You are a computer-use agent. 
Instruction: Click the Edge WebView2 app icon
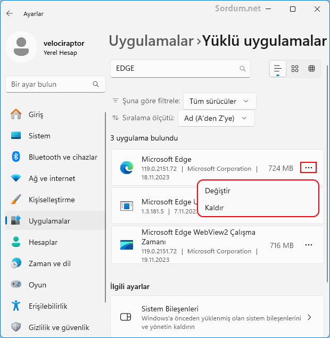click(127, 245)
